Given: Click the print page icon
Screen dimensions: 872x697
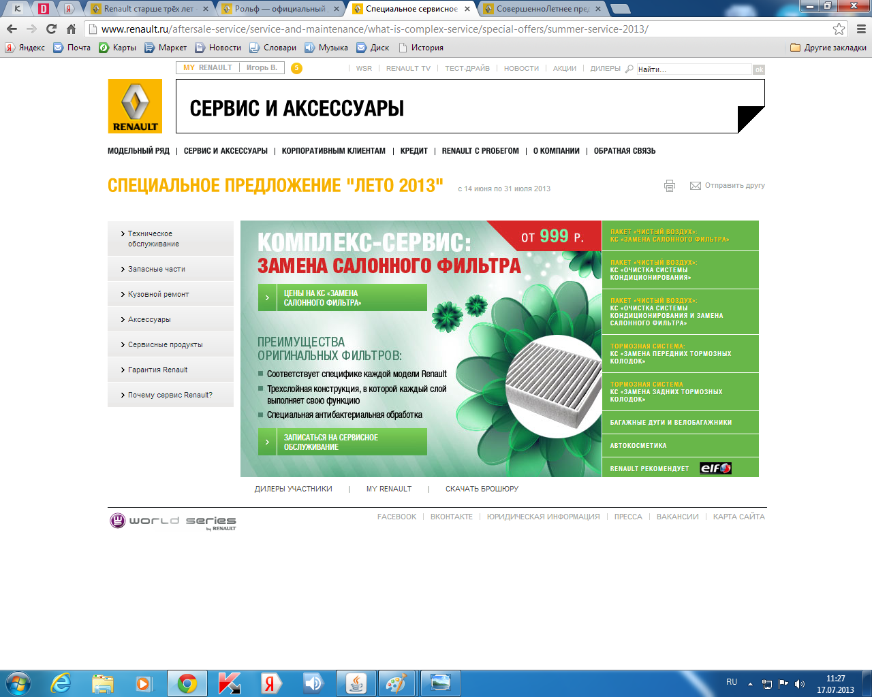Looking at the screenshot, I should click(670, 186).
